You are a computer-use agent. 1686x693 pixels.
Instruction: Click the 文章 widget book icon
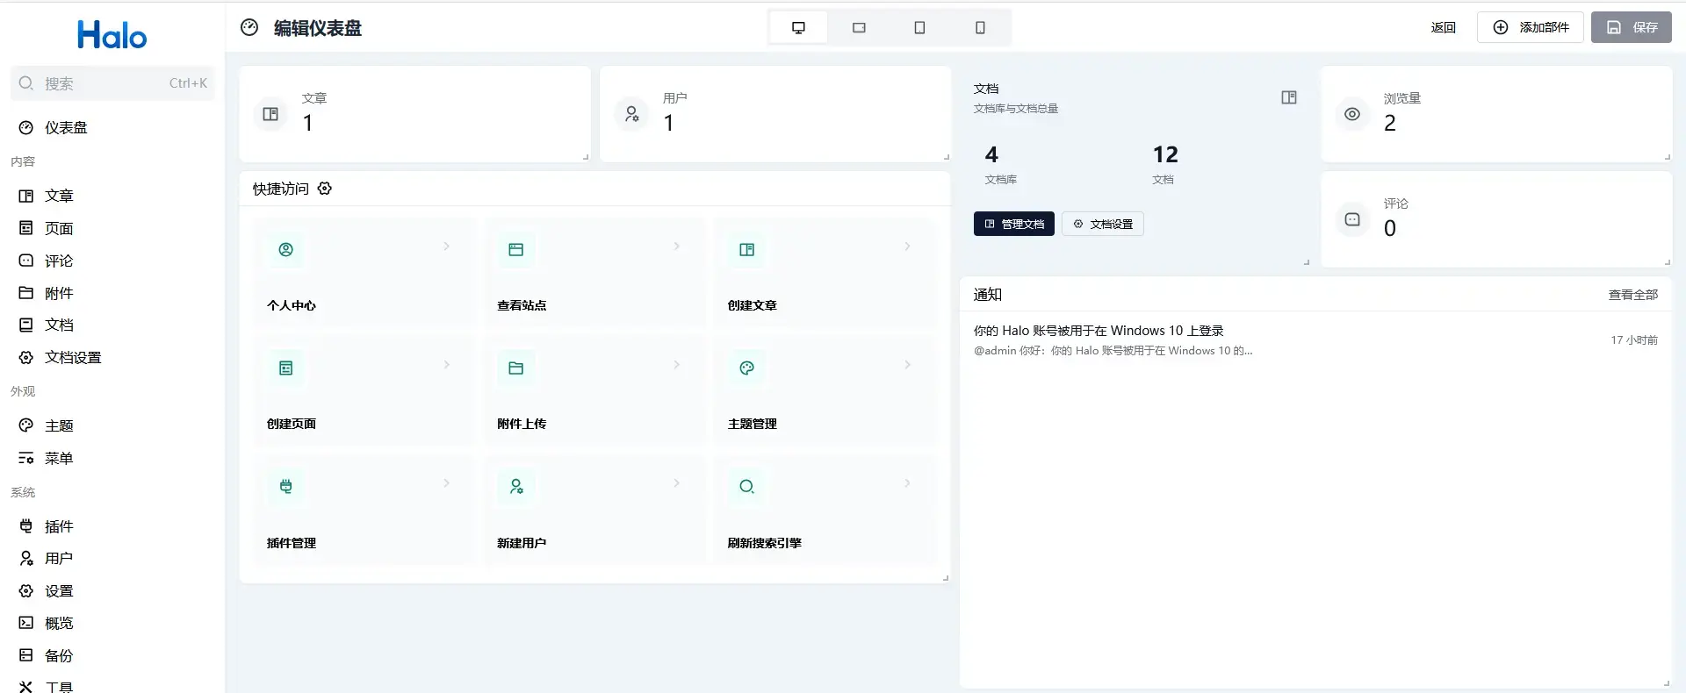click(x=270, y=114)
